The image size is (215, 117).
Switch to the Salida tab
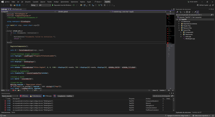click(x=13, y=112)
